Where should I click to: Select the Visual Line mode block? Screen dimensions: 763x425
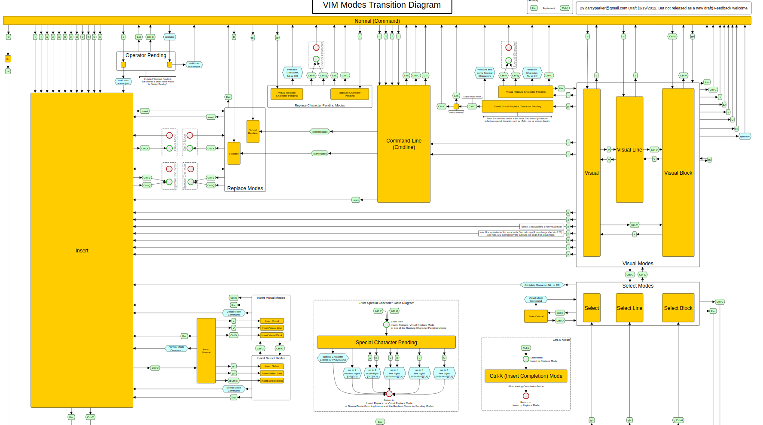click(x=629, y=149)
